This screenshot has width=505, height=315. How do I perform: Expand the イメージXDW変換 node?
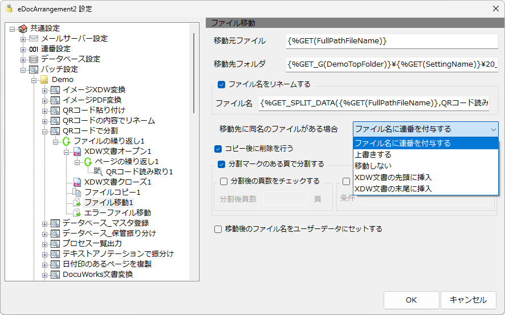[45, 91]
